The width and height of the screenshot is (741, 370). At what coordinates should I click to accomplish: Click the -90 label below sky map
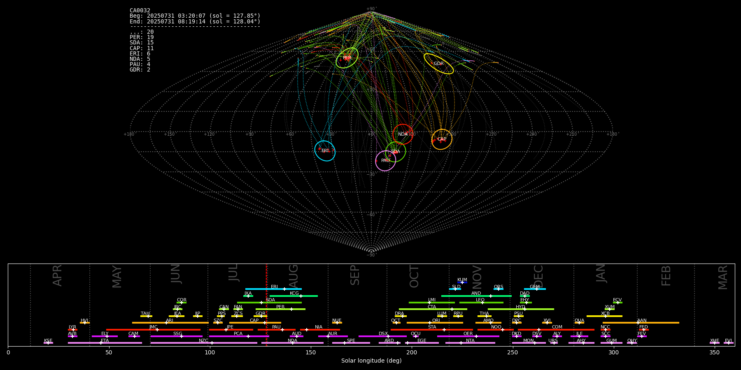371,255
